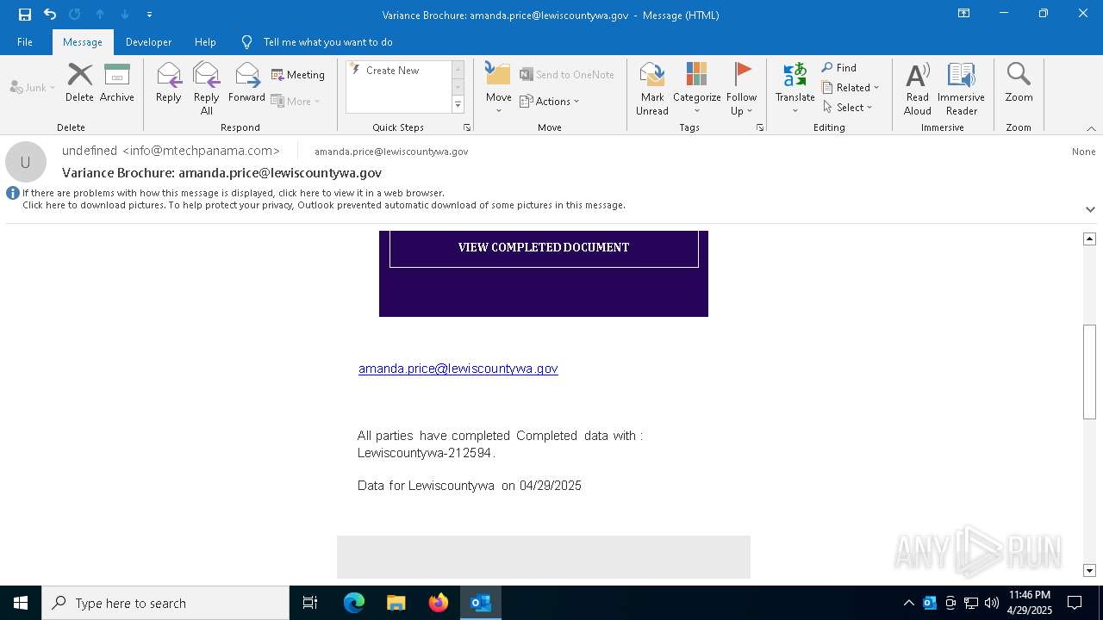Click the sender avatar circle
The width and height of the screenshot is (1103, 620).
[x=26, y=162]
